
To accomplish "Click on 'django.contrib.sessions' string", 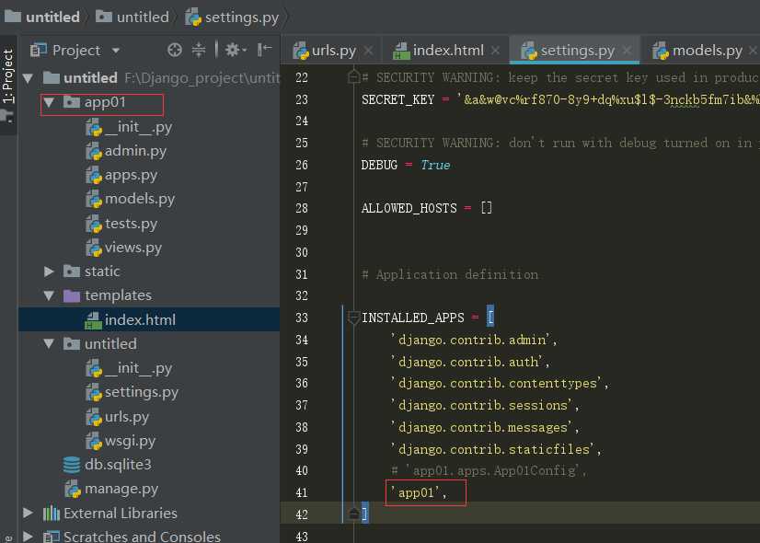I will click(482, 405).
